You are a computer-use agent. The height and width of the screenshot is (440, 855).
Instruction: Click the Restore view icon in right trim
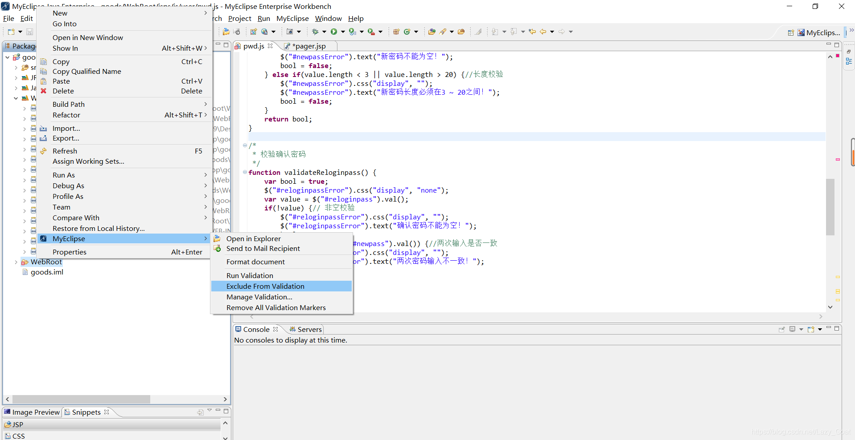(849, 52)
